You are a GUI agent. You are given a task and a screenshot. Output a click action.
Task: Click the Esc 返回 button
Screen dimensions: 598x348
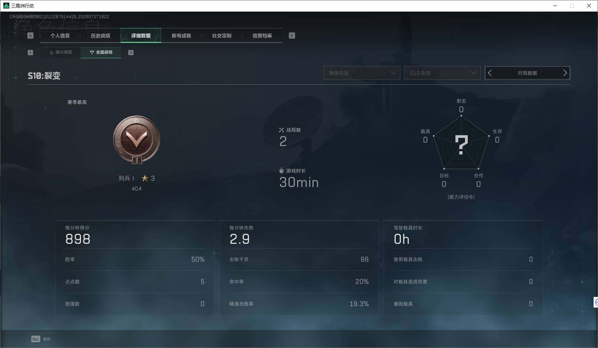[41, 339]
